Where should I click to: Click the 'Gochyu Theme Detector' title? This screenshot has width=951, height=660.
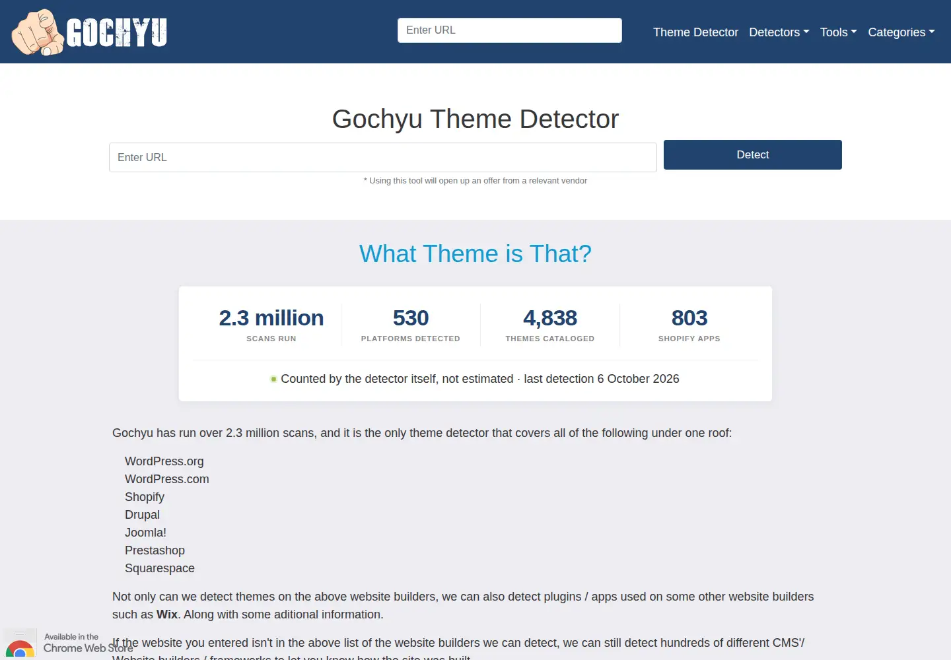coord(475,119)
